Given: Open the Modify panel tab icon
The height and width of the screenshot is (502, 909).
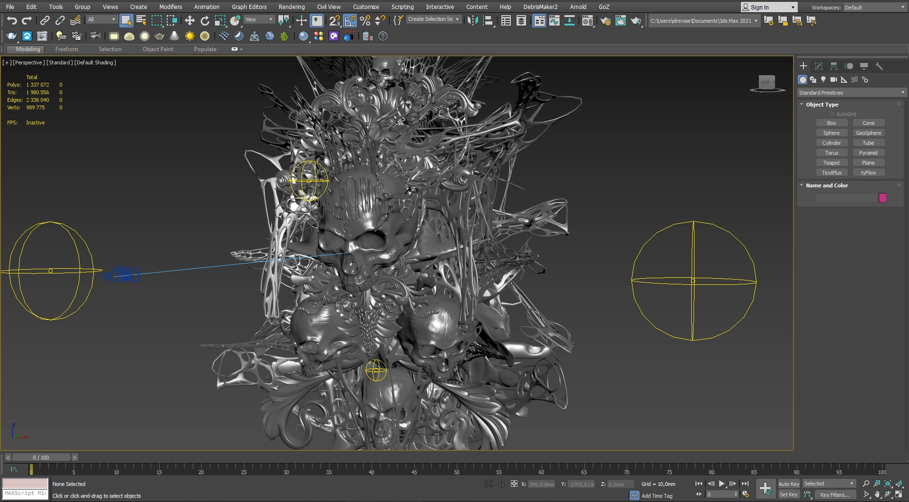Looking at the screenshot, I should [x=819, y=66].
